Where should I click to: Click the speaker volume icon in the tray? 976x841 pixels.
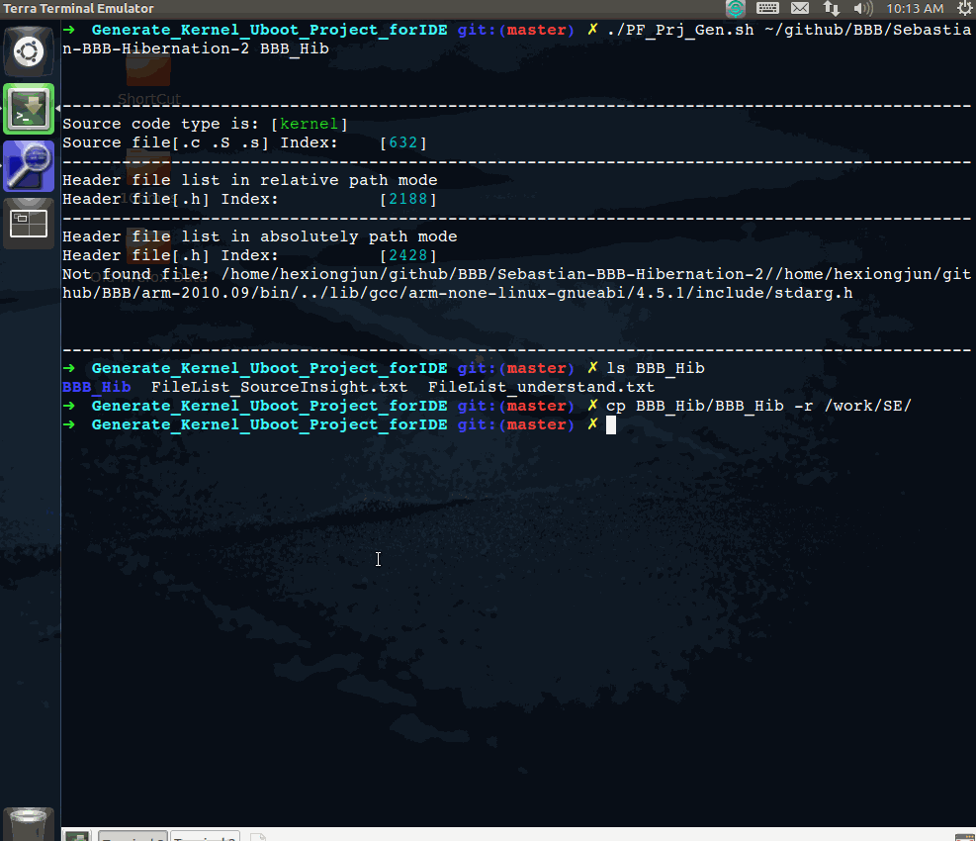[863, 9]
